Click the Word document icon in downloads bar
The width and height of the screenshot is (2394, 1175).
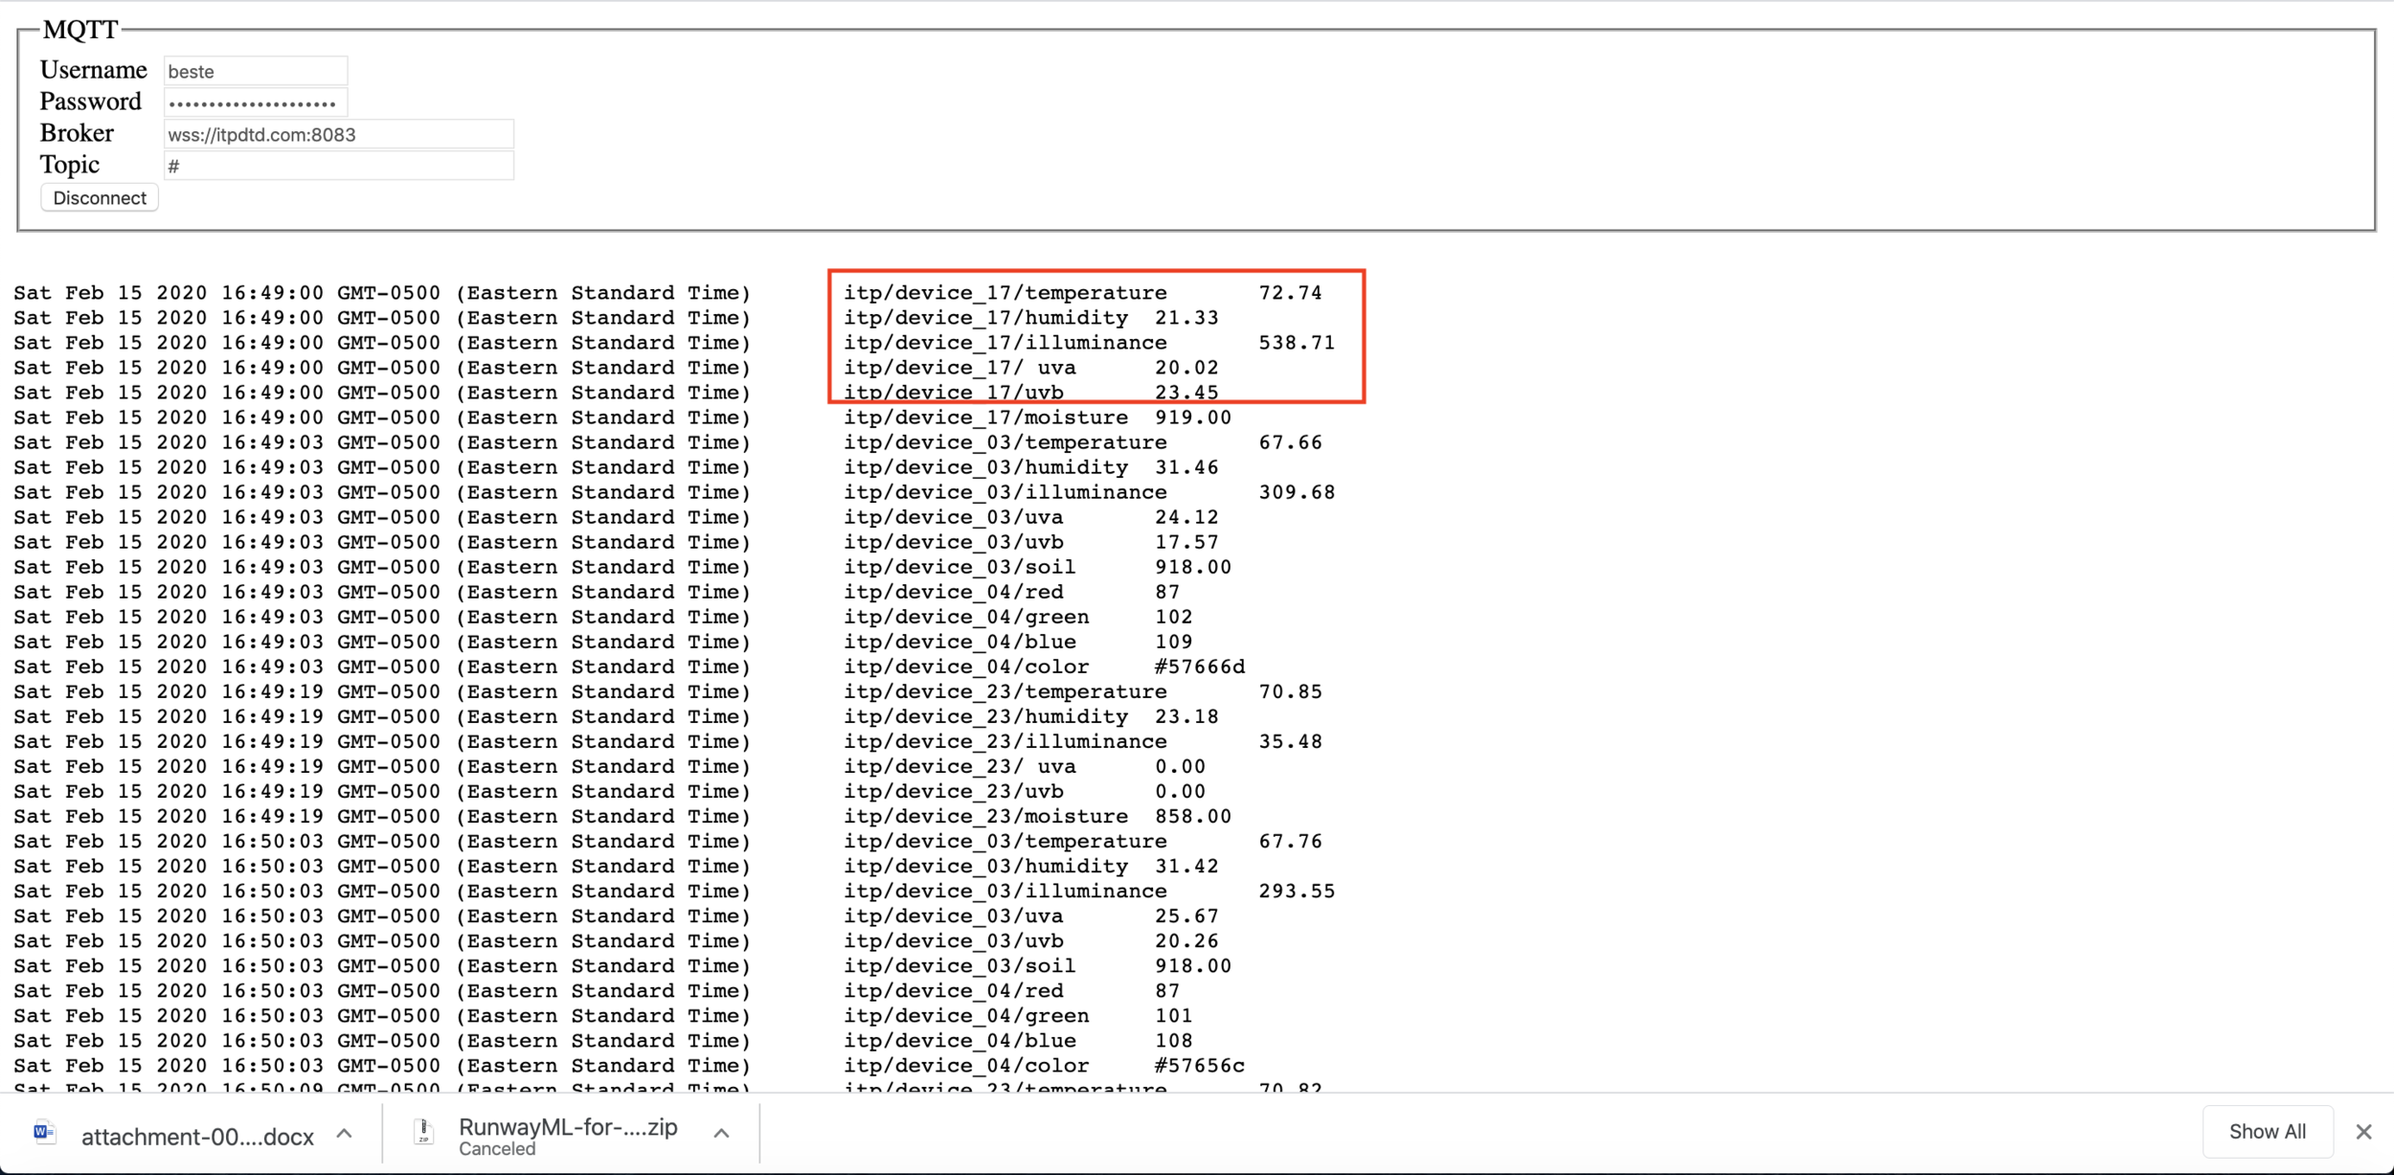coord(44,1133)
